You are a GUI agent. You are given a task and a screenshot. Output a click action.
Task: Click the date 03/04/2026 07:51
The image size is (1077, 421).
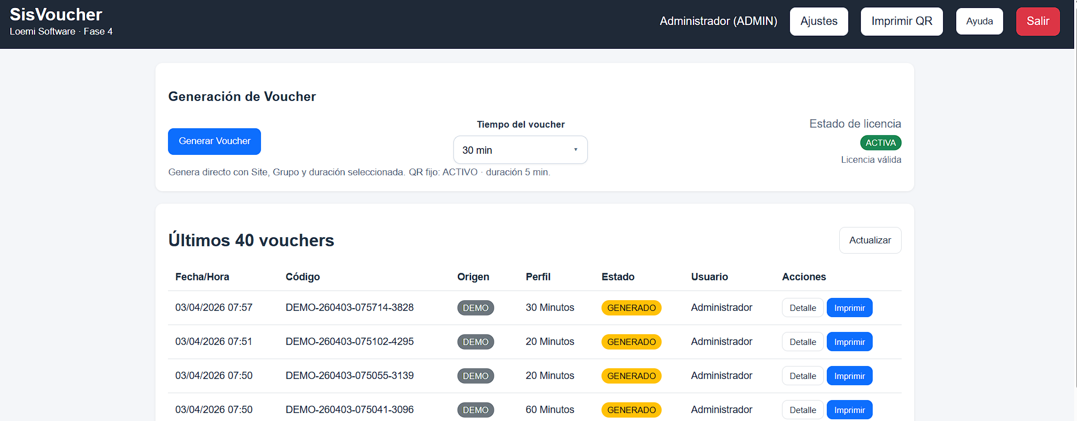coord(213,342)
